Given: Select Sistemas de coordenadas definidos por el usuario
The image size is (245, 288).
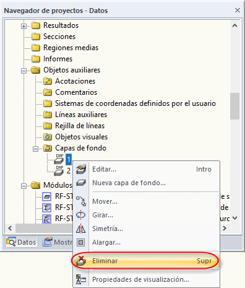Looking at the screenshot, I should tap(135, 103).
